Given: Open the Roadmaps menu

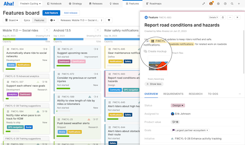Looking at the screenshot, I should [x=154, y=4].
